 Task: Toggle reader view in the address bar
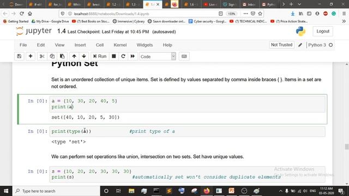click(220, 14)
